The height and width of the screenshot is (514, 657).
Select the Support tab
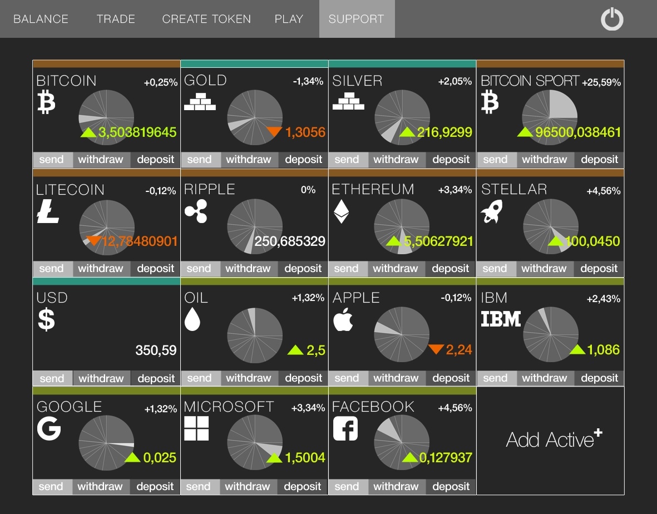pos(357,19)
